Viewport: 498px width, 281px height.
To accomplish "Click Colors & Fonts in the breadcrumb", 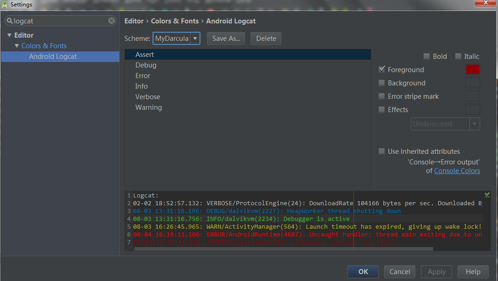I will tap(175, 21).
